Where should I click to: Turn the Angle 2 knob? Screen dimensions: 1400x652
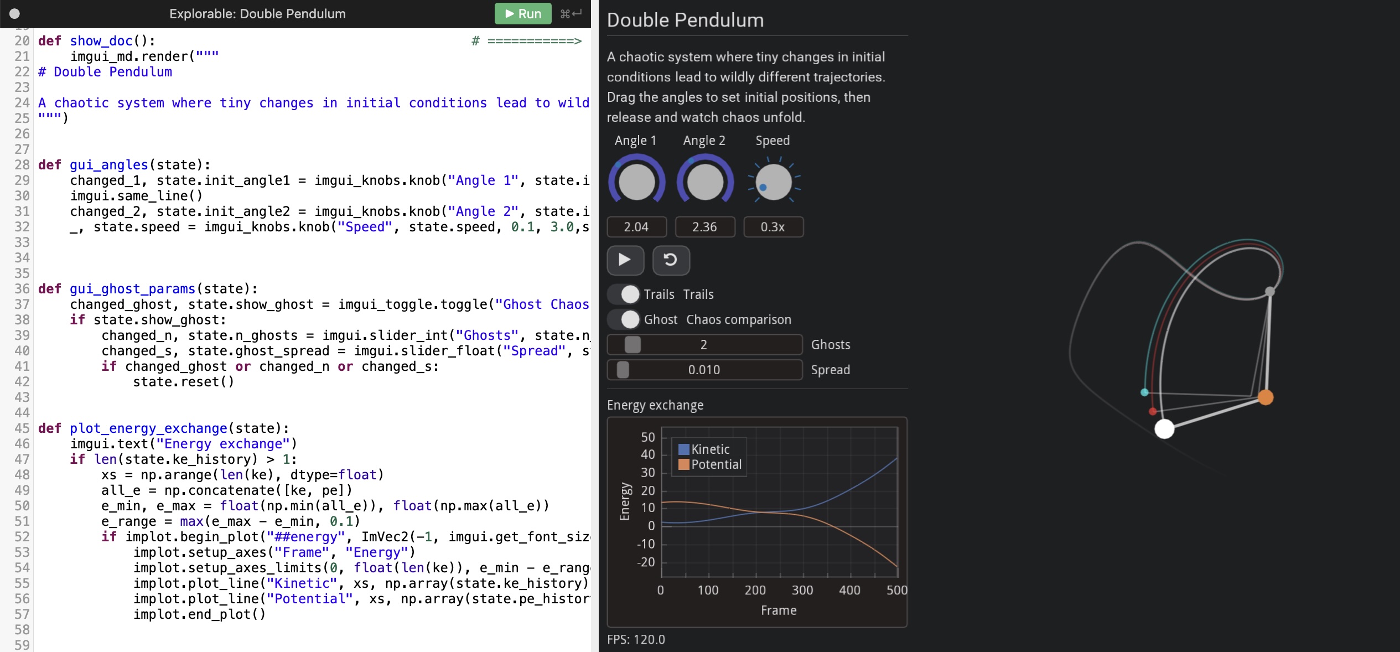click(x=704, y=179)
